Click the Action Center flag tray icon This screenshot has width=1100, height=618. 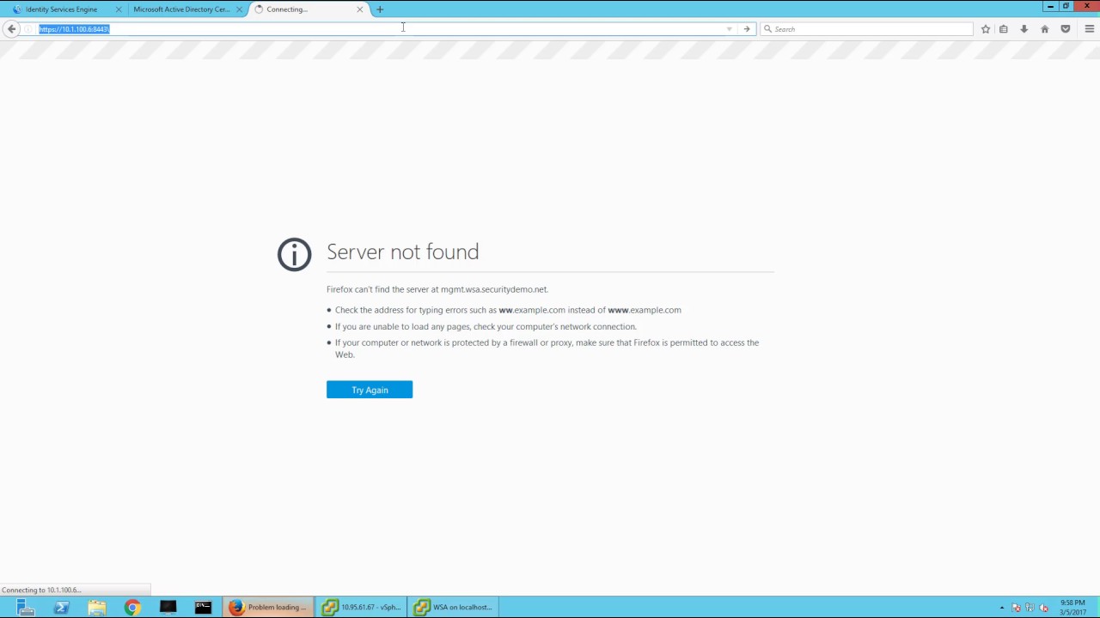[x=1016, y=608]
